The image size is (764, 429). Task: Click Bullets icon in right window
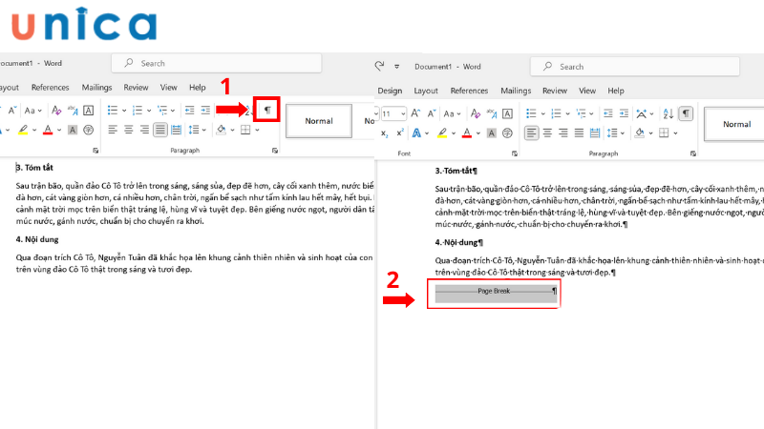coord(531,113)
